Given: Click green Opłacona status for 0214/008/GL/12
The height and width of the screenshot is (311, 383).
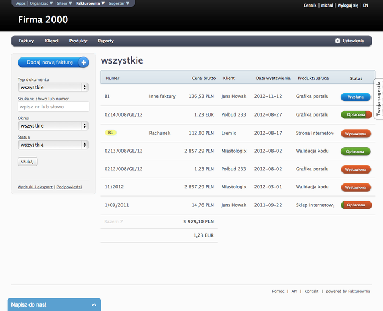Looking at the screenshot, I should (x=356, y=115).
